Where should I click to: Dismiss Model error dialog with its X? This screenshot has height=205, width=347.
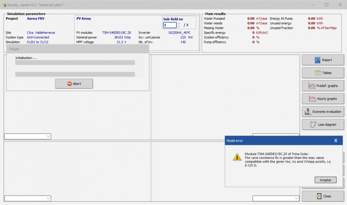[x=336, y=140]
